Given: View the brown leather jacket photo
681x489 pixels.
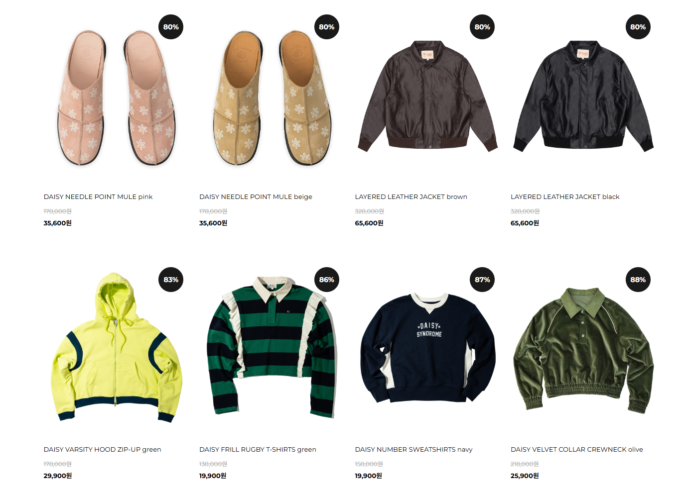Looking at the screenshot, I should 427,96.
